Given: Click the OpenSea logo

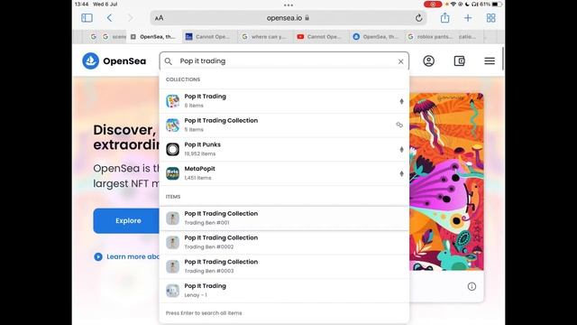Looking at the screenshot, I should tap(114, 60).
